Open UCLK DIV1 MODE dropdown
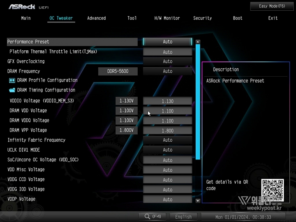Screen dimensions: 296x222 pos(167,150)
